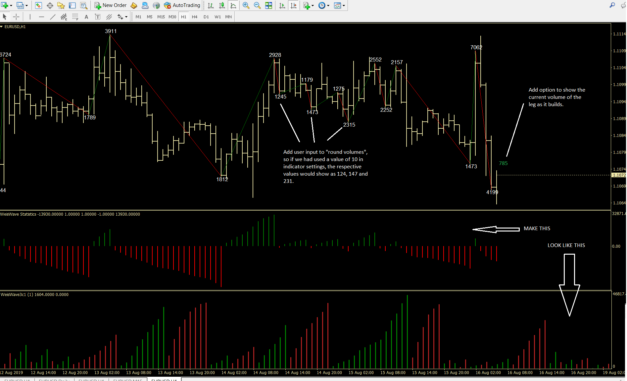Viewport: 627px width, 381px height.
Task: Open the Profiles icon
Action: 20,5
